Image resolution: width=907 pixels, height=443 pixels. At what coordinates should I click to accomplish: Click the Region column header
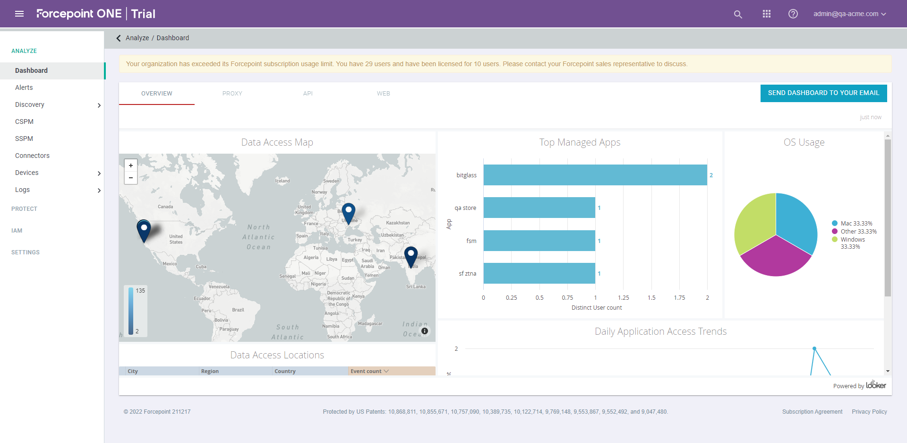coord(236,371)
